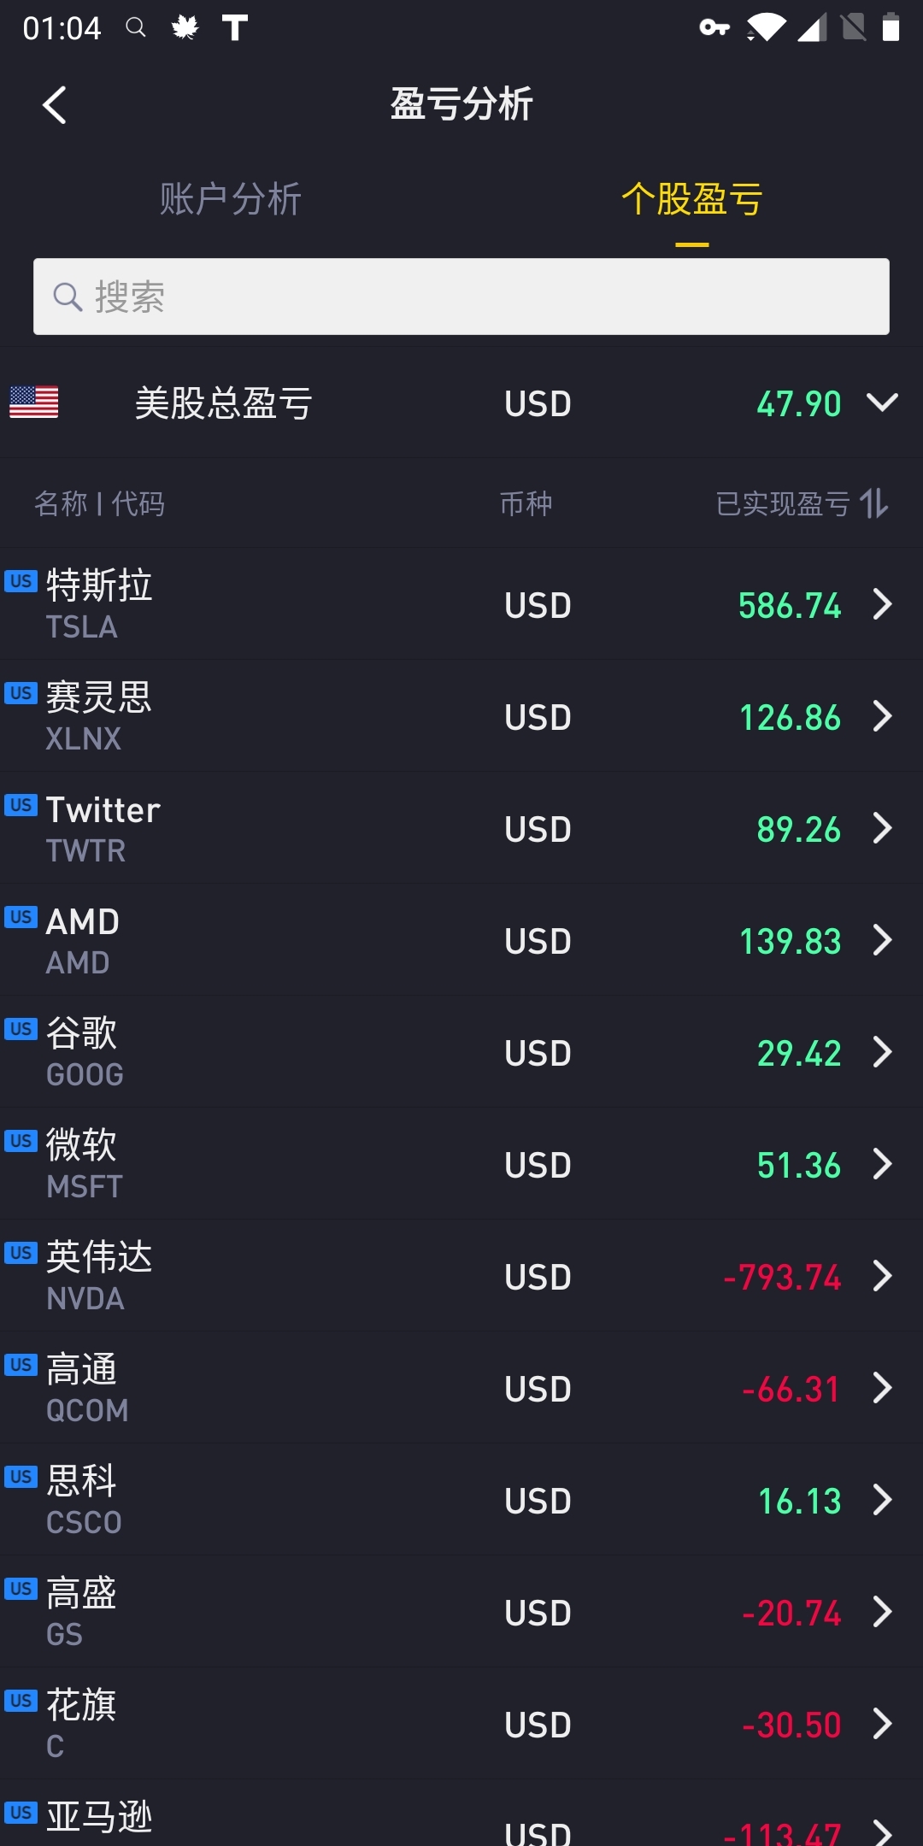This screenshot has height=1846, width=923.
Task: Expand Twitter TWTR row arrow
Action: pyautogui.click(x=883, y=828)
